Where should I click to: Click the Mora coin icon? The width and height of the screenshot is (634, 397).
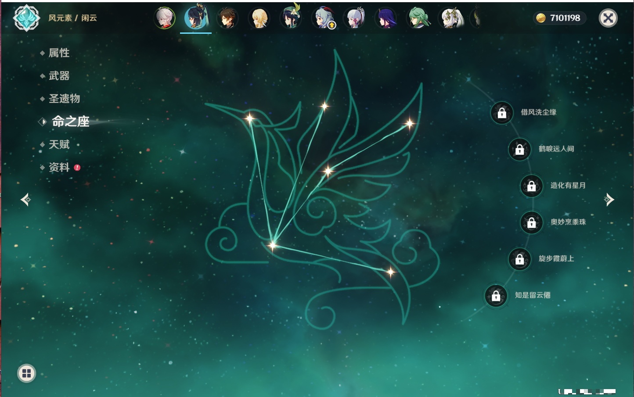[541, 18]
